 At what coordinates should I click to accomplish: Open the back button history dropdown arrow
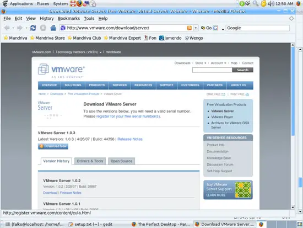tap(13, 28)
